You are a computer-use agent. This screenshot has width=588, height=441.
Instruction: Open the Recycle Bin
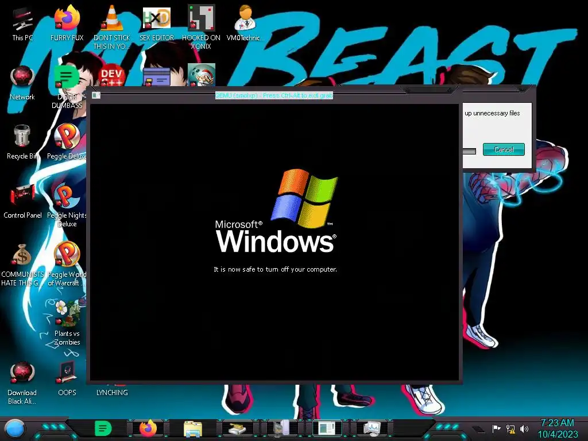22,142
